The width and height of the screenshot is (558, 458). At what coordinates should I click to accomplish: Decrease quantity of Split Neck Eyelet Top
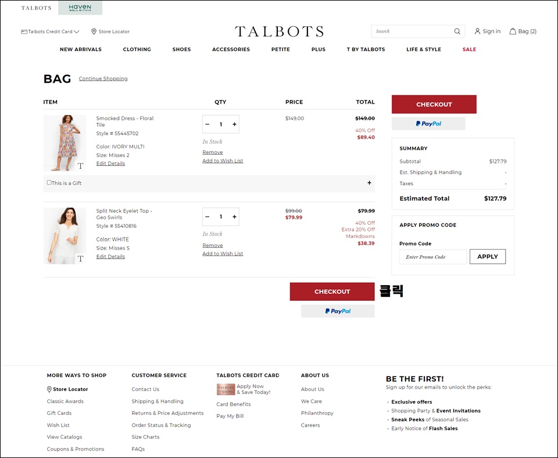click(208, 216)
